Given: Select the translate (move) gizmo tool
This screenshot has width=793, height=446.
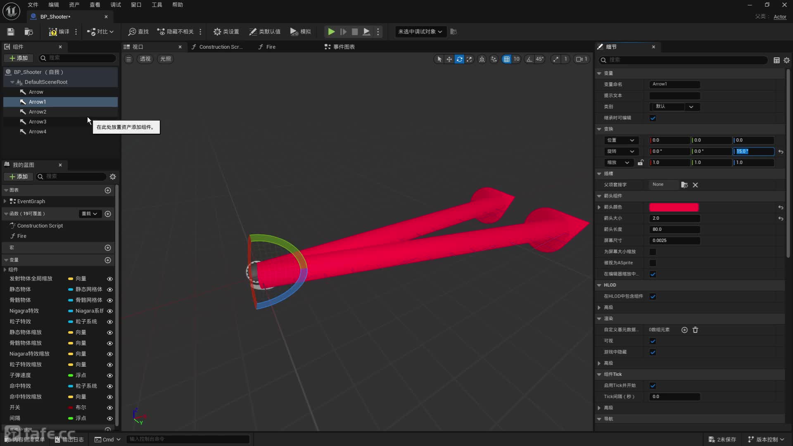Looking at the screenshot, I should [x=449, y=59].
